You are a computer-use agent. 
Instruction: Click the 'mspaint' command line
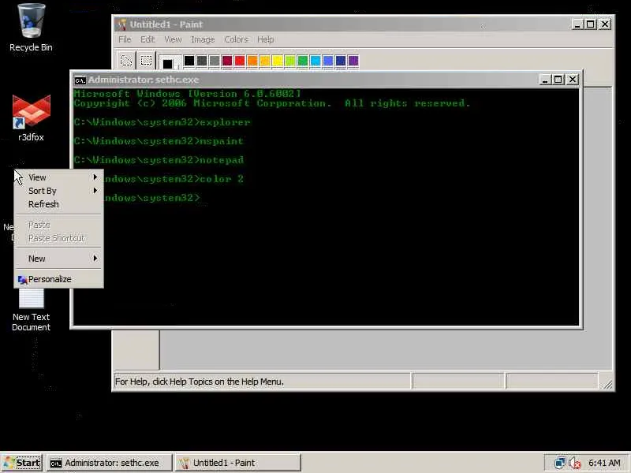(x=159, y=141)
